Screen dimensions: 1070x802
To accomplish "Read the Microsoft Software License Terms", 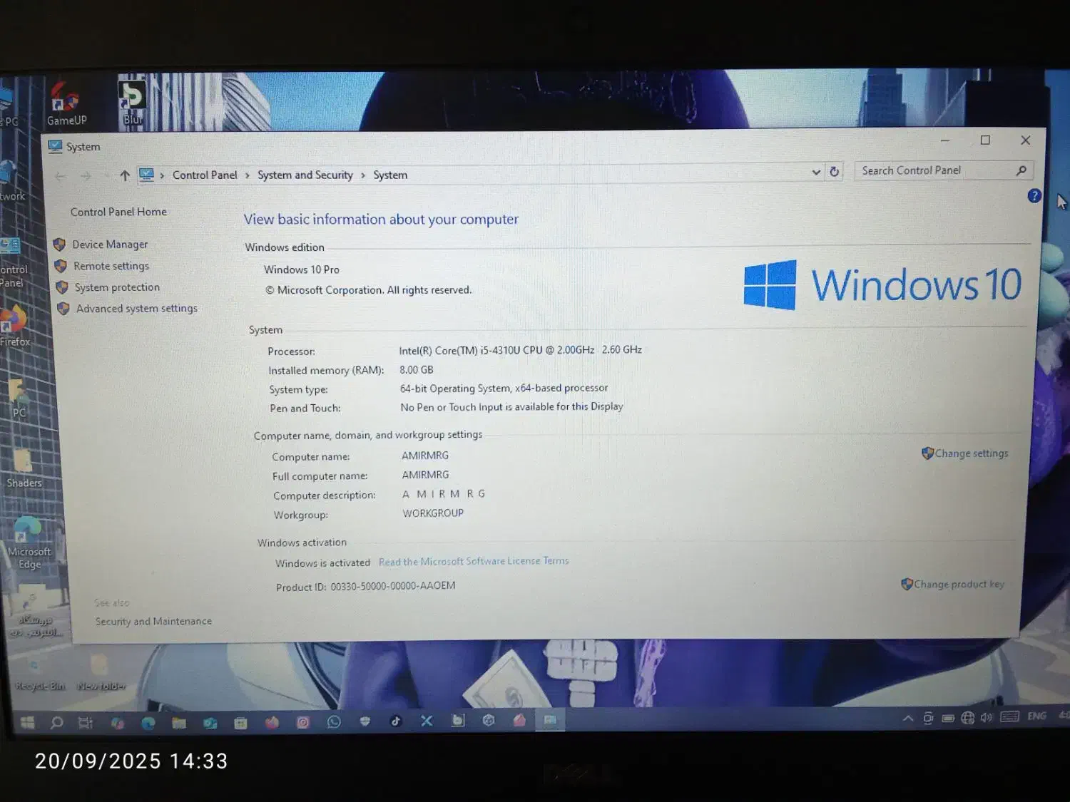I will pos(474,562).
